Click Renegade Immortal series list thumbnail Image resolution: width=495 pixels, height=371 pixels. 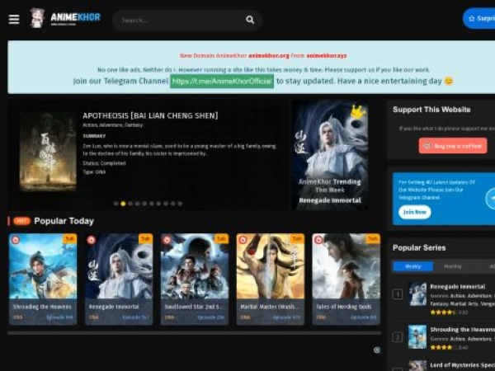(417, 294)
